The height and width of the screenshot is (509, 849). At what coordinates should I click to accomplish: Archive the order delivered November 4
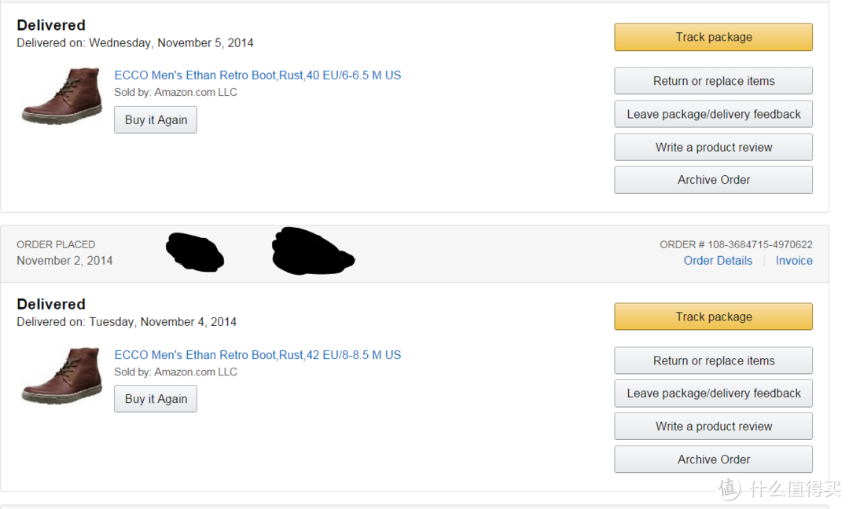pos(713,460)
